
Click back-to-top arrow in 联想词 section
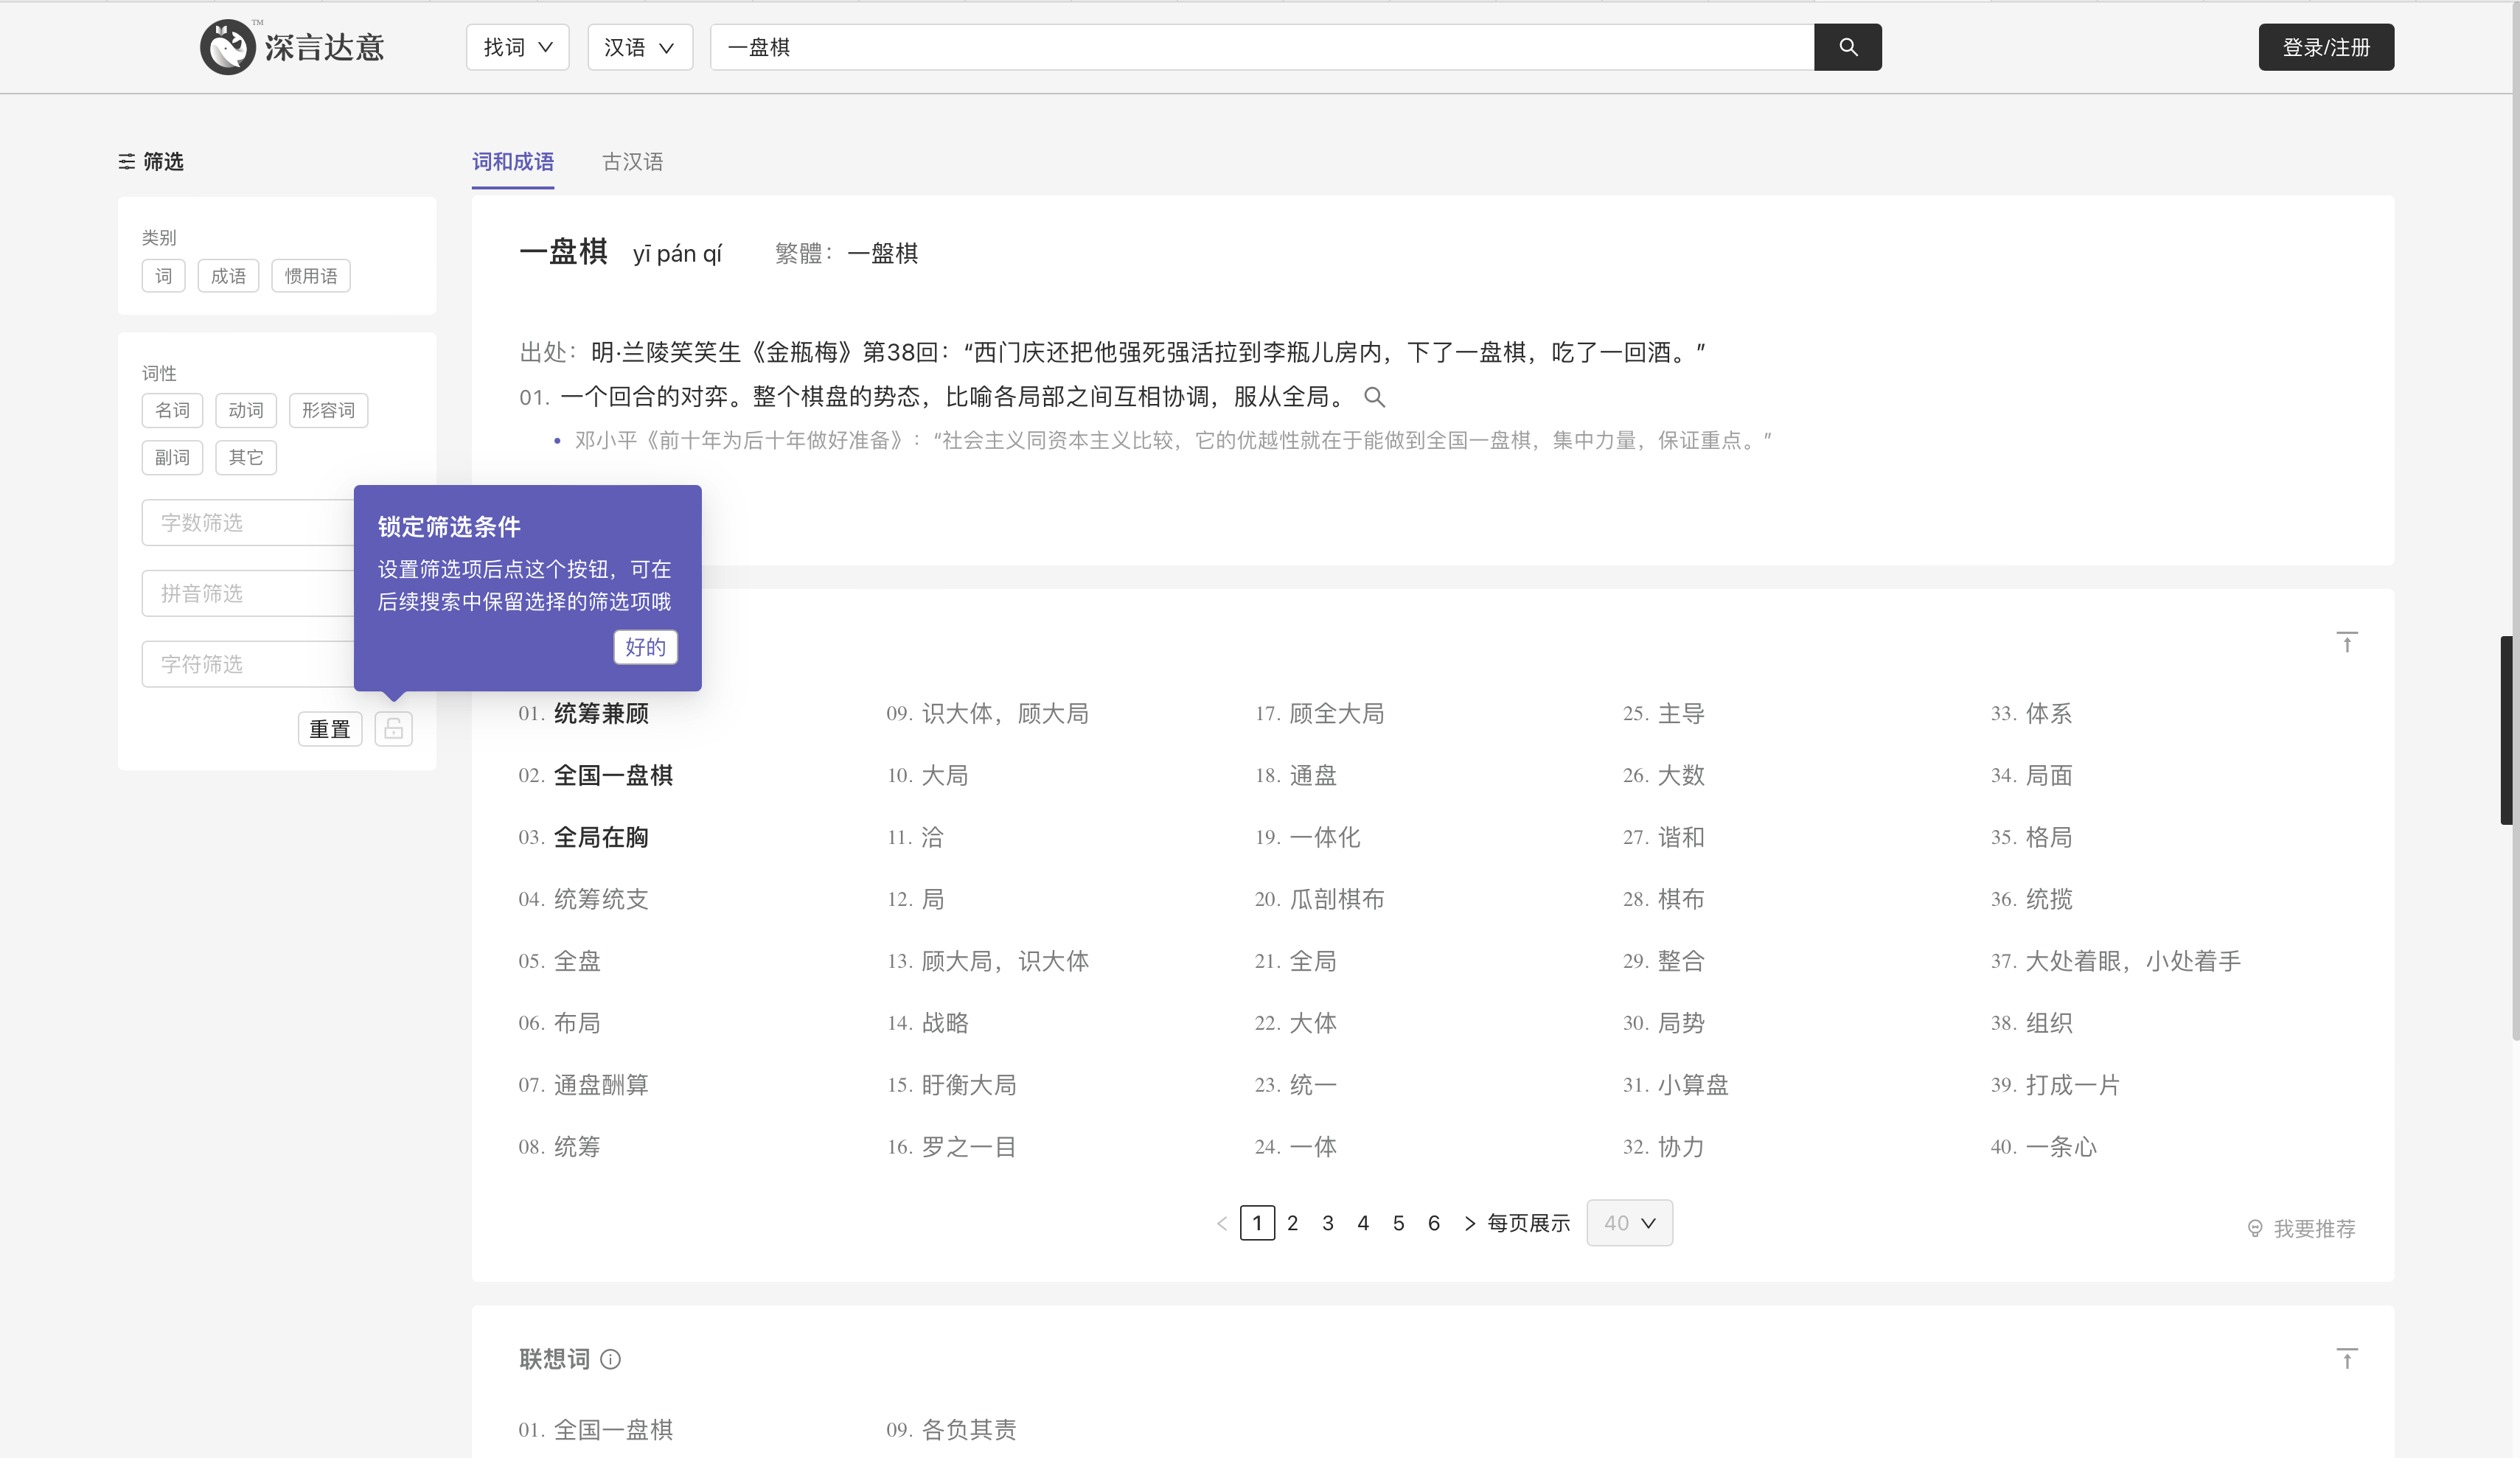pyautogui.click(x=2346, y=1358)
